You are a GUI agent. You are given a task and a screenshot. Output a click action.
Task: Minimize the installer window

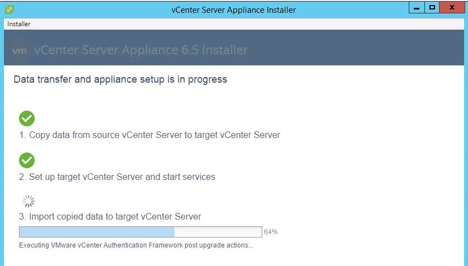tap(417, 7)
